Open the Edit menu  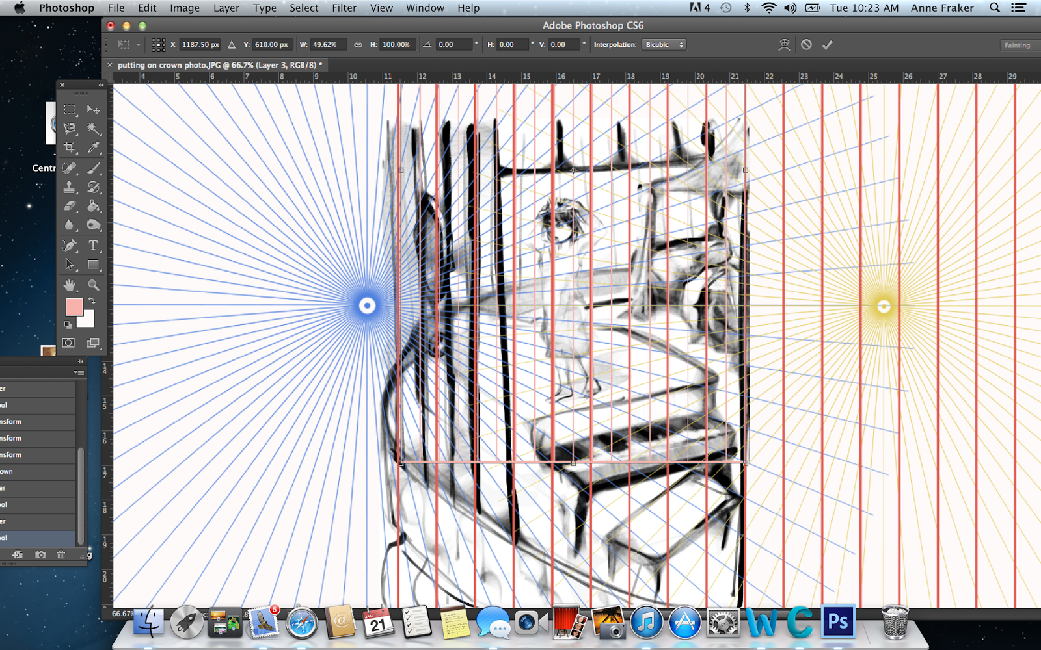click(147, 8)
